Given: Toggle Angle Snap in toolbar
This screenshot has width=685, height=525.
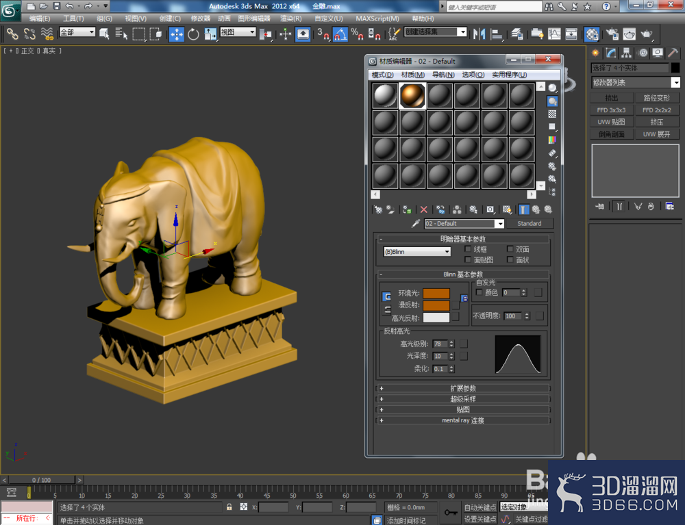Looking at the screenshot, I should (340, 34).
